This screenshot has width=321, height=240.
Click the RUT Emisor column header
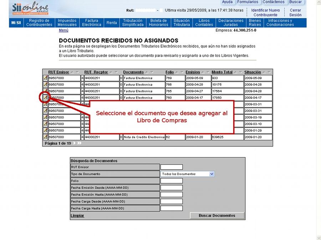pos(58,72)
